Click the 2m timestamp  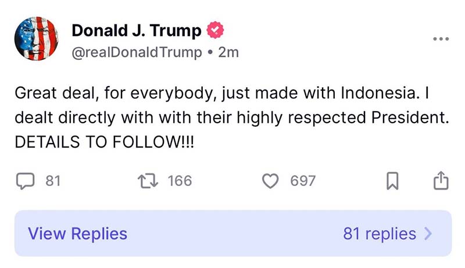228,52
